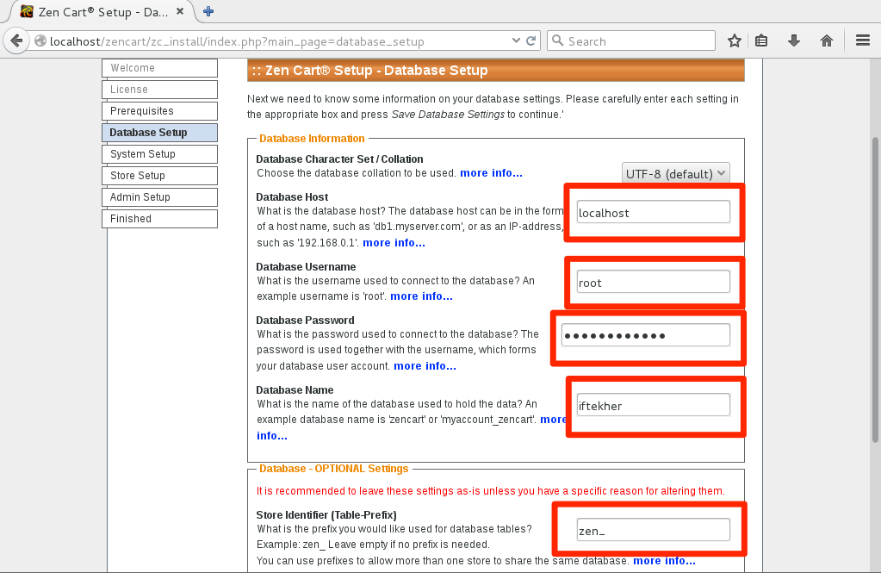
Task: Open a new tab with the plus icon
Action: coord(208,11)
